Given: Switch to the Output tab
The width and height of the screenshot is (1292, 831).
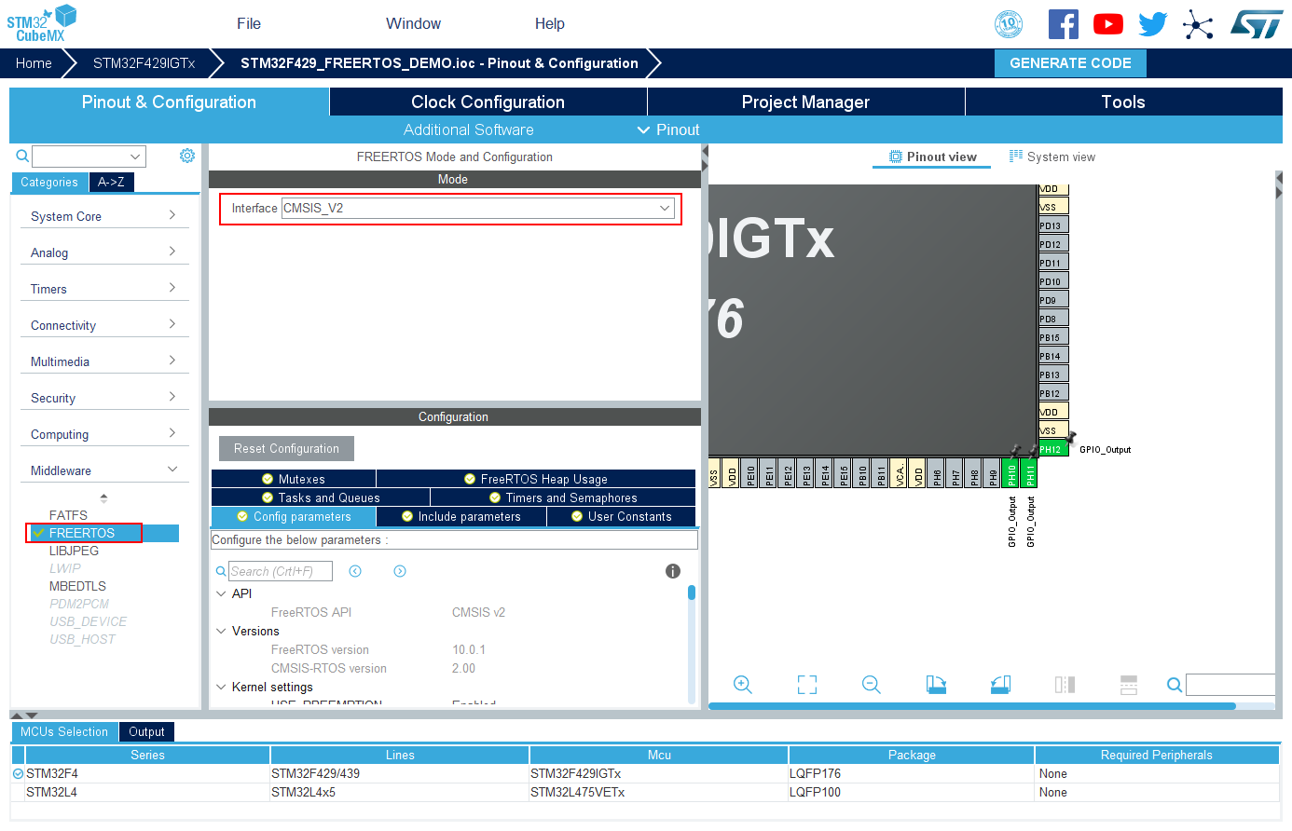Looking at the screenshot, I should pyautogui.click(x=146, y=732).
